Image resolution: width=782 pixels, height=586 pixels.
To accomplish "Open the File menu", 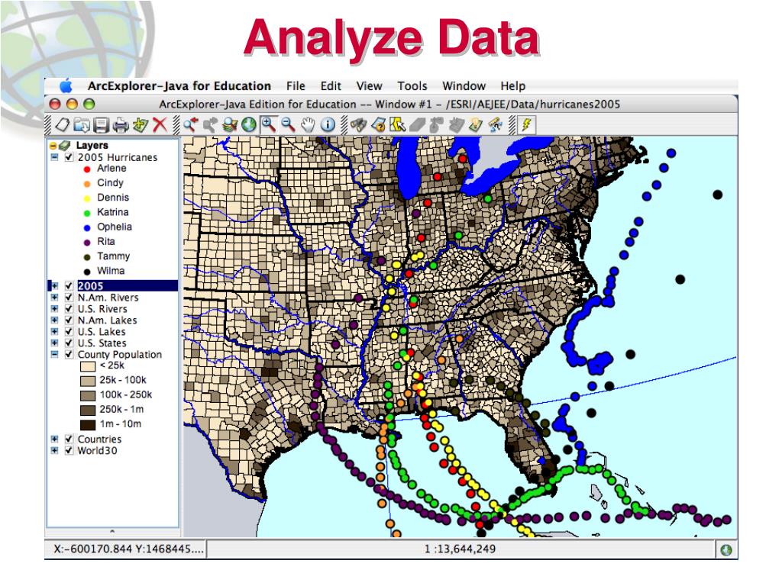I will point(296,86).
